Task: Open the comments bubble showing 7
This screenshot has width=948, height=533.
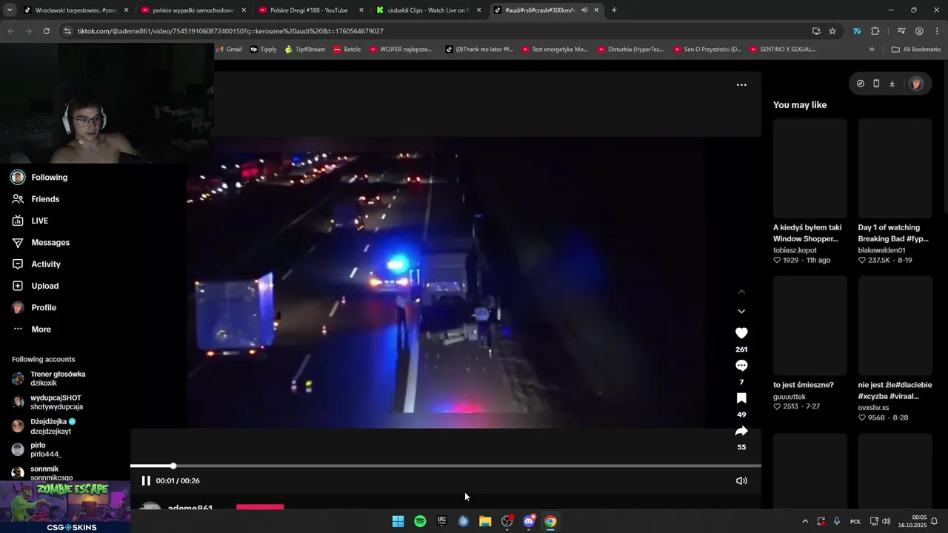Action: pyautogui.click(x=741, y=366)
